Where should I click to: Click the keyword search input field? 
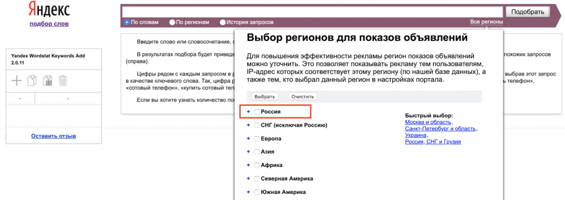pos(312,12)
